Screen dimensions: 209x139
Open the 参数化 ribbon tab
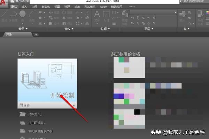click(46, 7)
